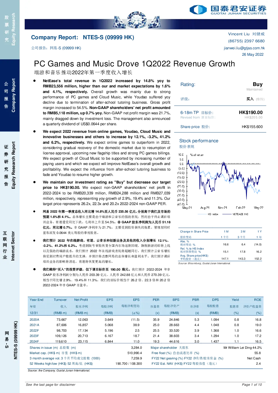Image resolution: width=278 pixels, height=393 pixels.
Task: Click the HK$190.00 target price
Action: point(251,112)
